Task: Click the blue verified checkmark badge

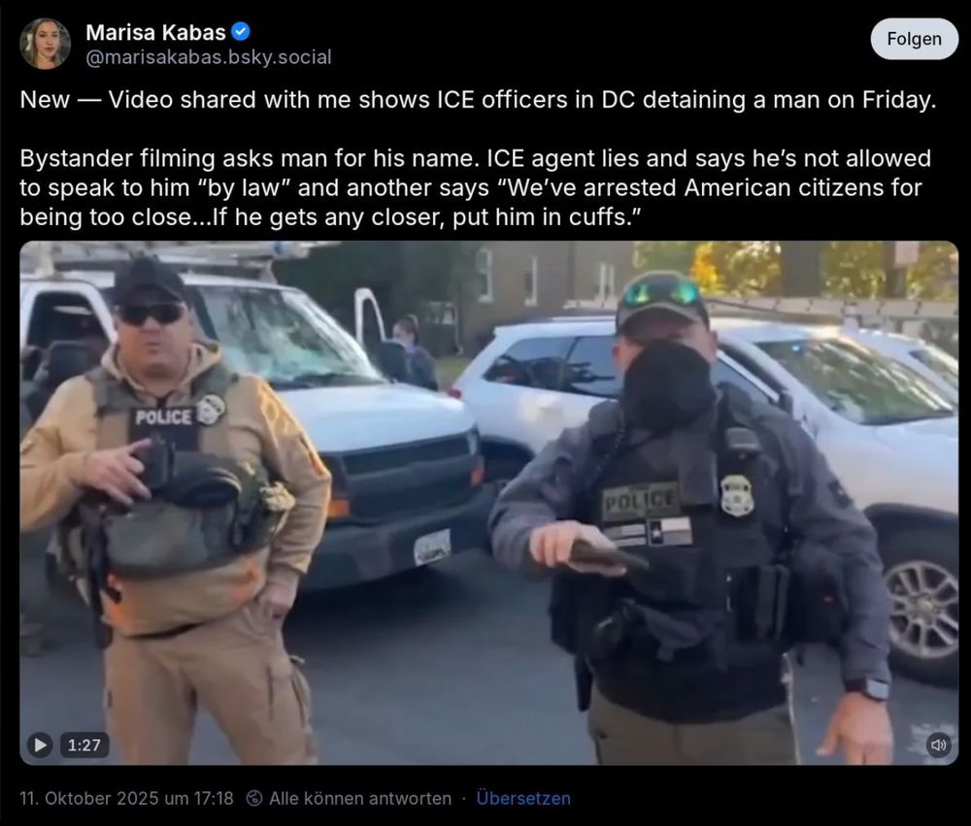Action: point(240,31)
